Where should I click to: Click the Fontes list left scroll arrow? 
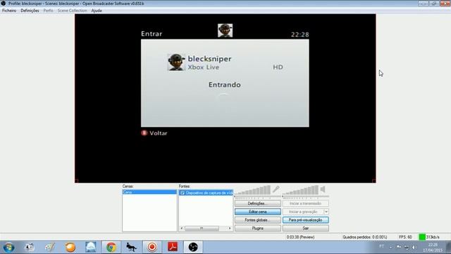point(182,229)
